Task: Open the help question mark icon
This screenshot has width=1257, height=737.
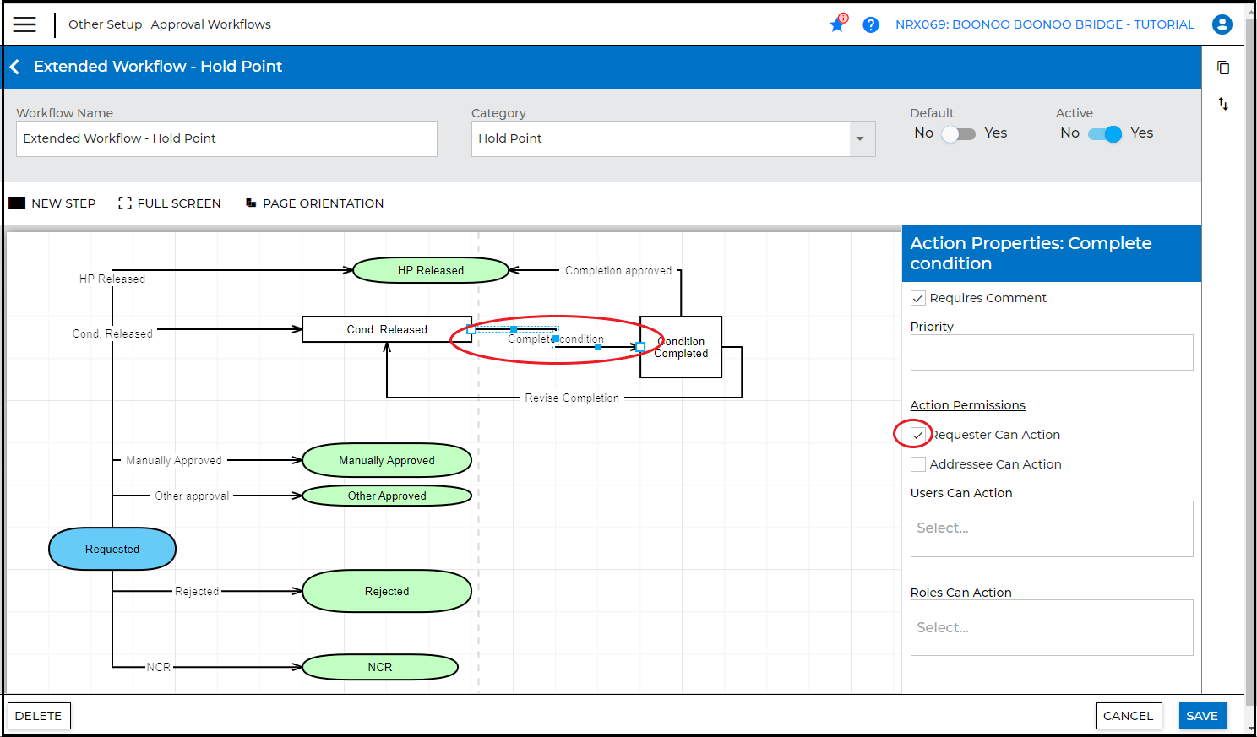Action: [870, 24]
